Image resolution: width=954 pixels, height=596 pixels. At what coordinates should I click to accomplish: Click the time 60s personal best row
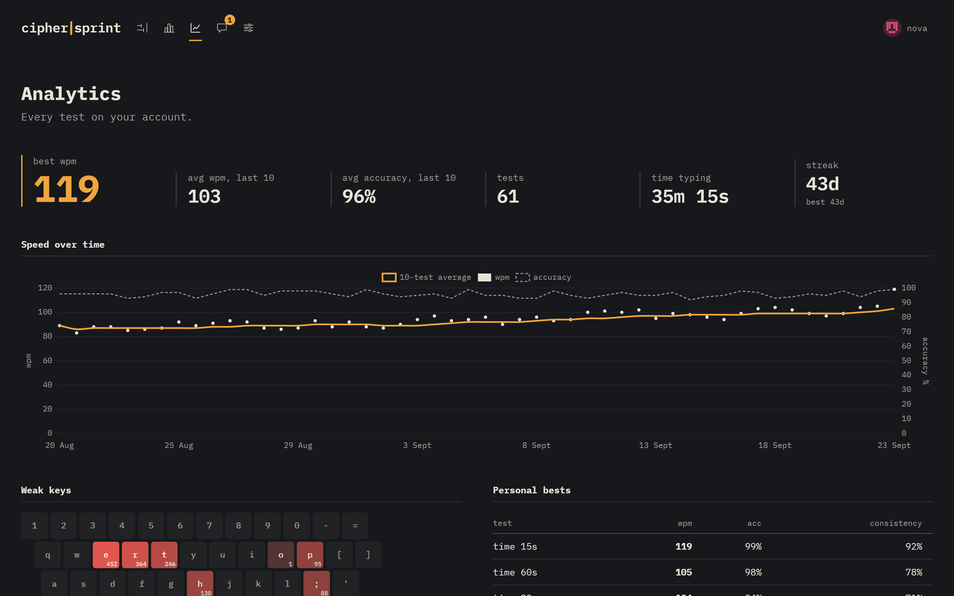coord(712,572)
